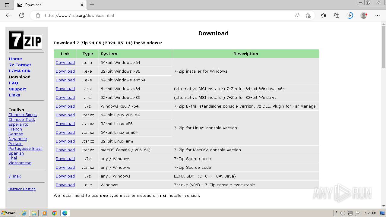Click the browser Back arrow

click(x=8, y=15)
